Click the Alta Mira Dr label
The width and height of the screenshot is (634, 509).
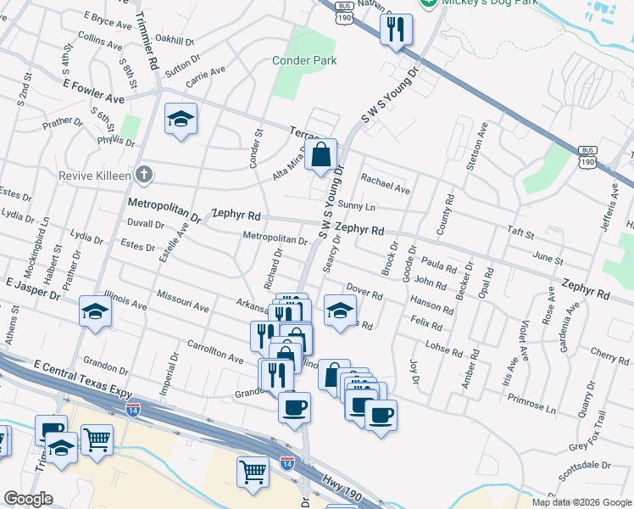tap(290, 164)
